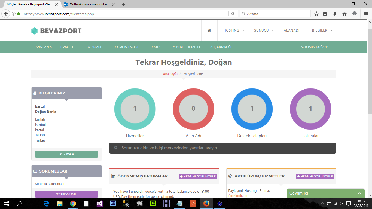Open a new tab with plus button
This screenshot has height=209, width=372.
point(123,4)
